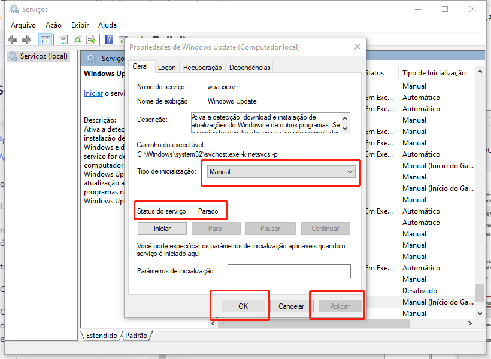491x359 pixels.
Task: Switch to the Recuperação tab
Action: coord(202,68)
